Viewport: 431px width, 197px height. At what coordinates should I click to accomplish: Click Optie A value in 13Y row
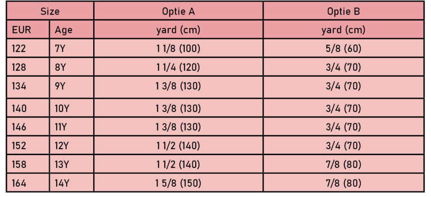178,164
